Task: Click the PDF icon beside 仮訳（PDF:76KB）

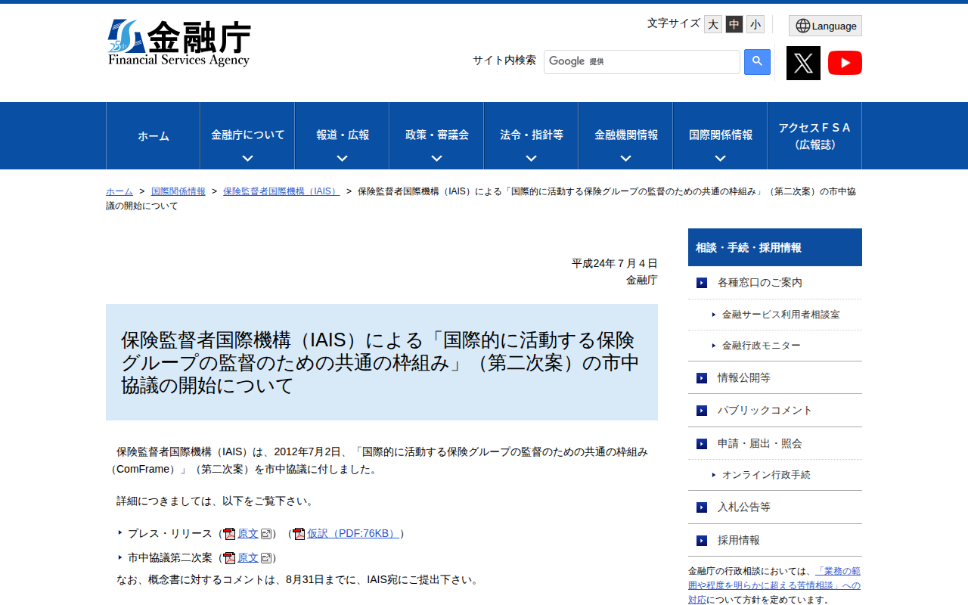Action: point(298,533)
